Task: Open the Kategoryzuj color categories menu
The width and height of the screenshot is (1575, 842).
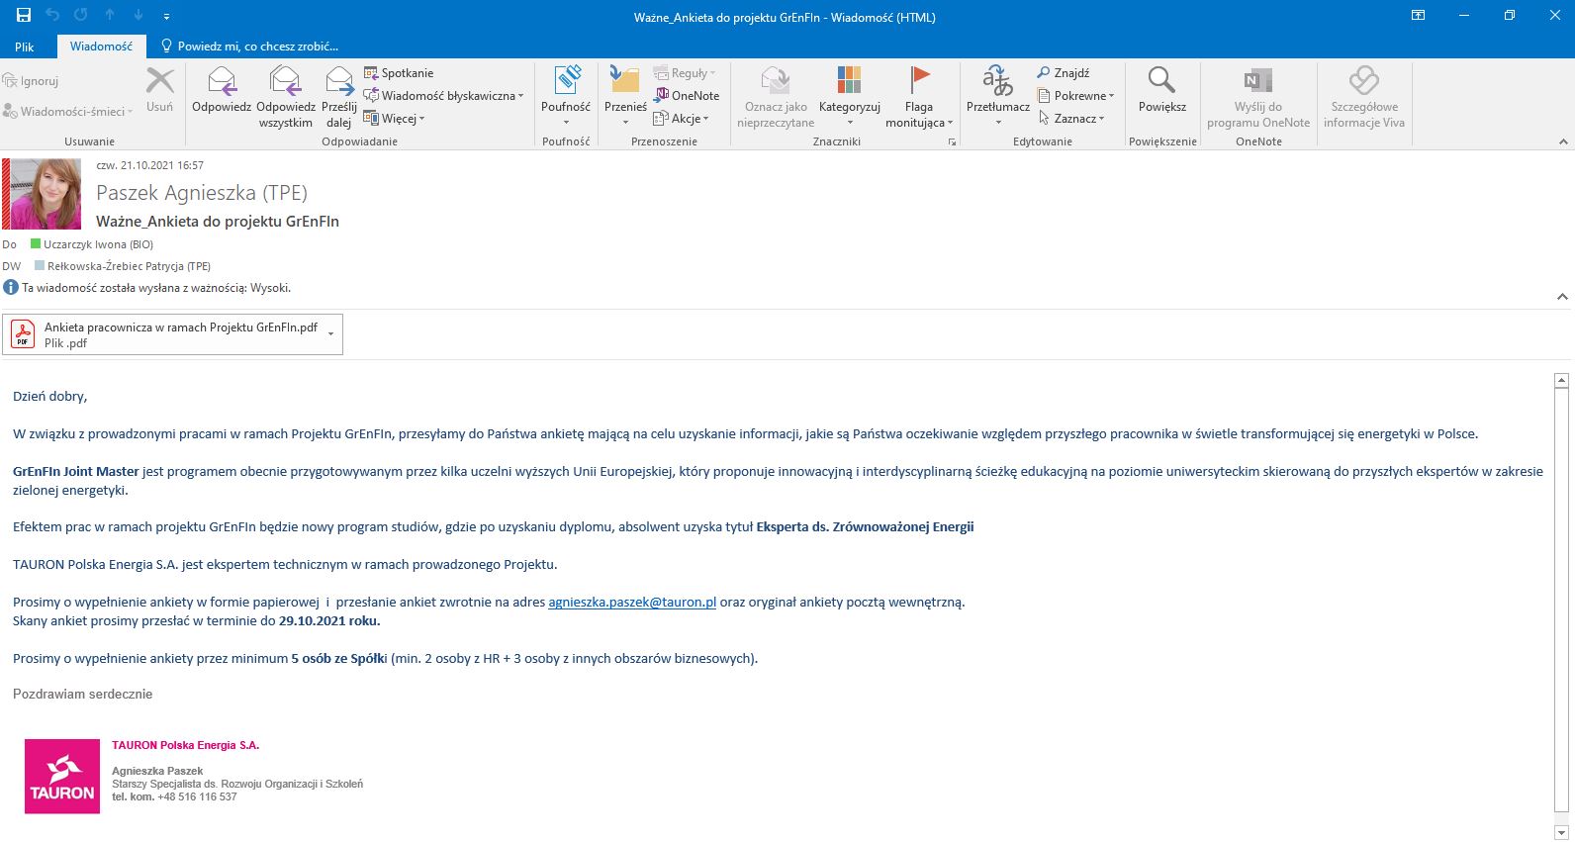Action: tap(849, 96)
